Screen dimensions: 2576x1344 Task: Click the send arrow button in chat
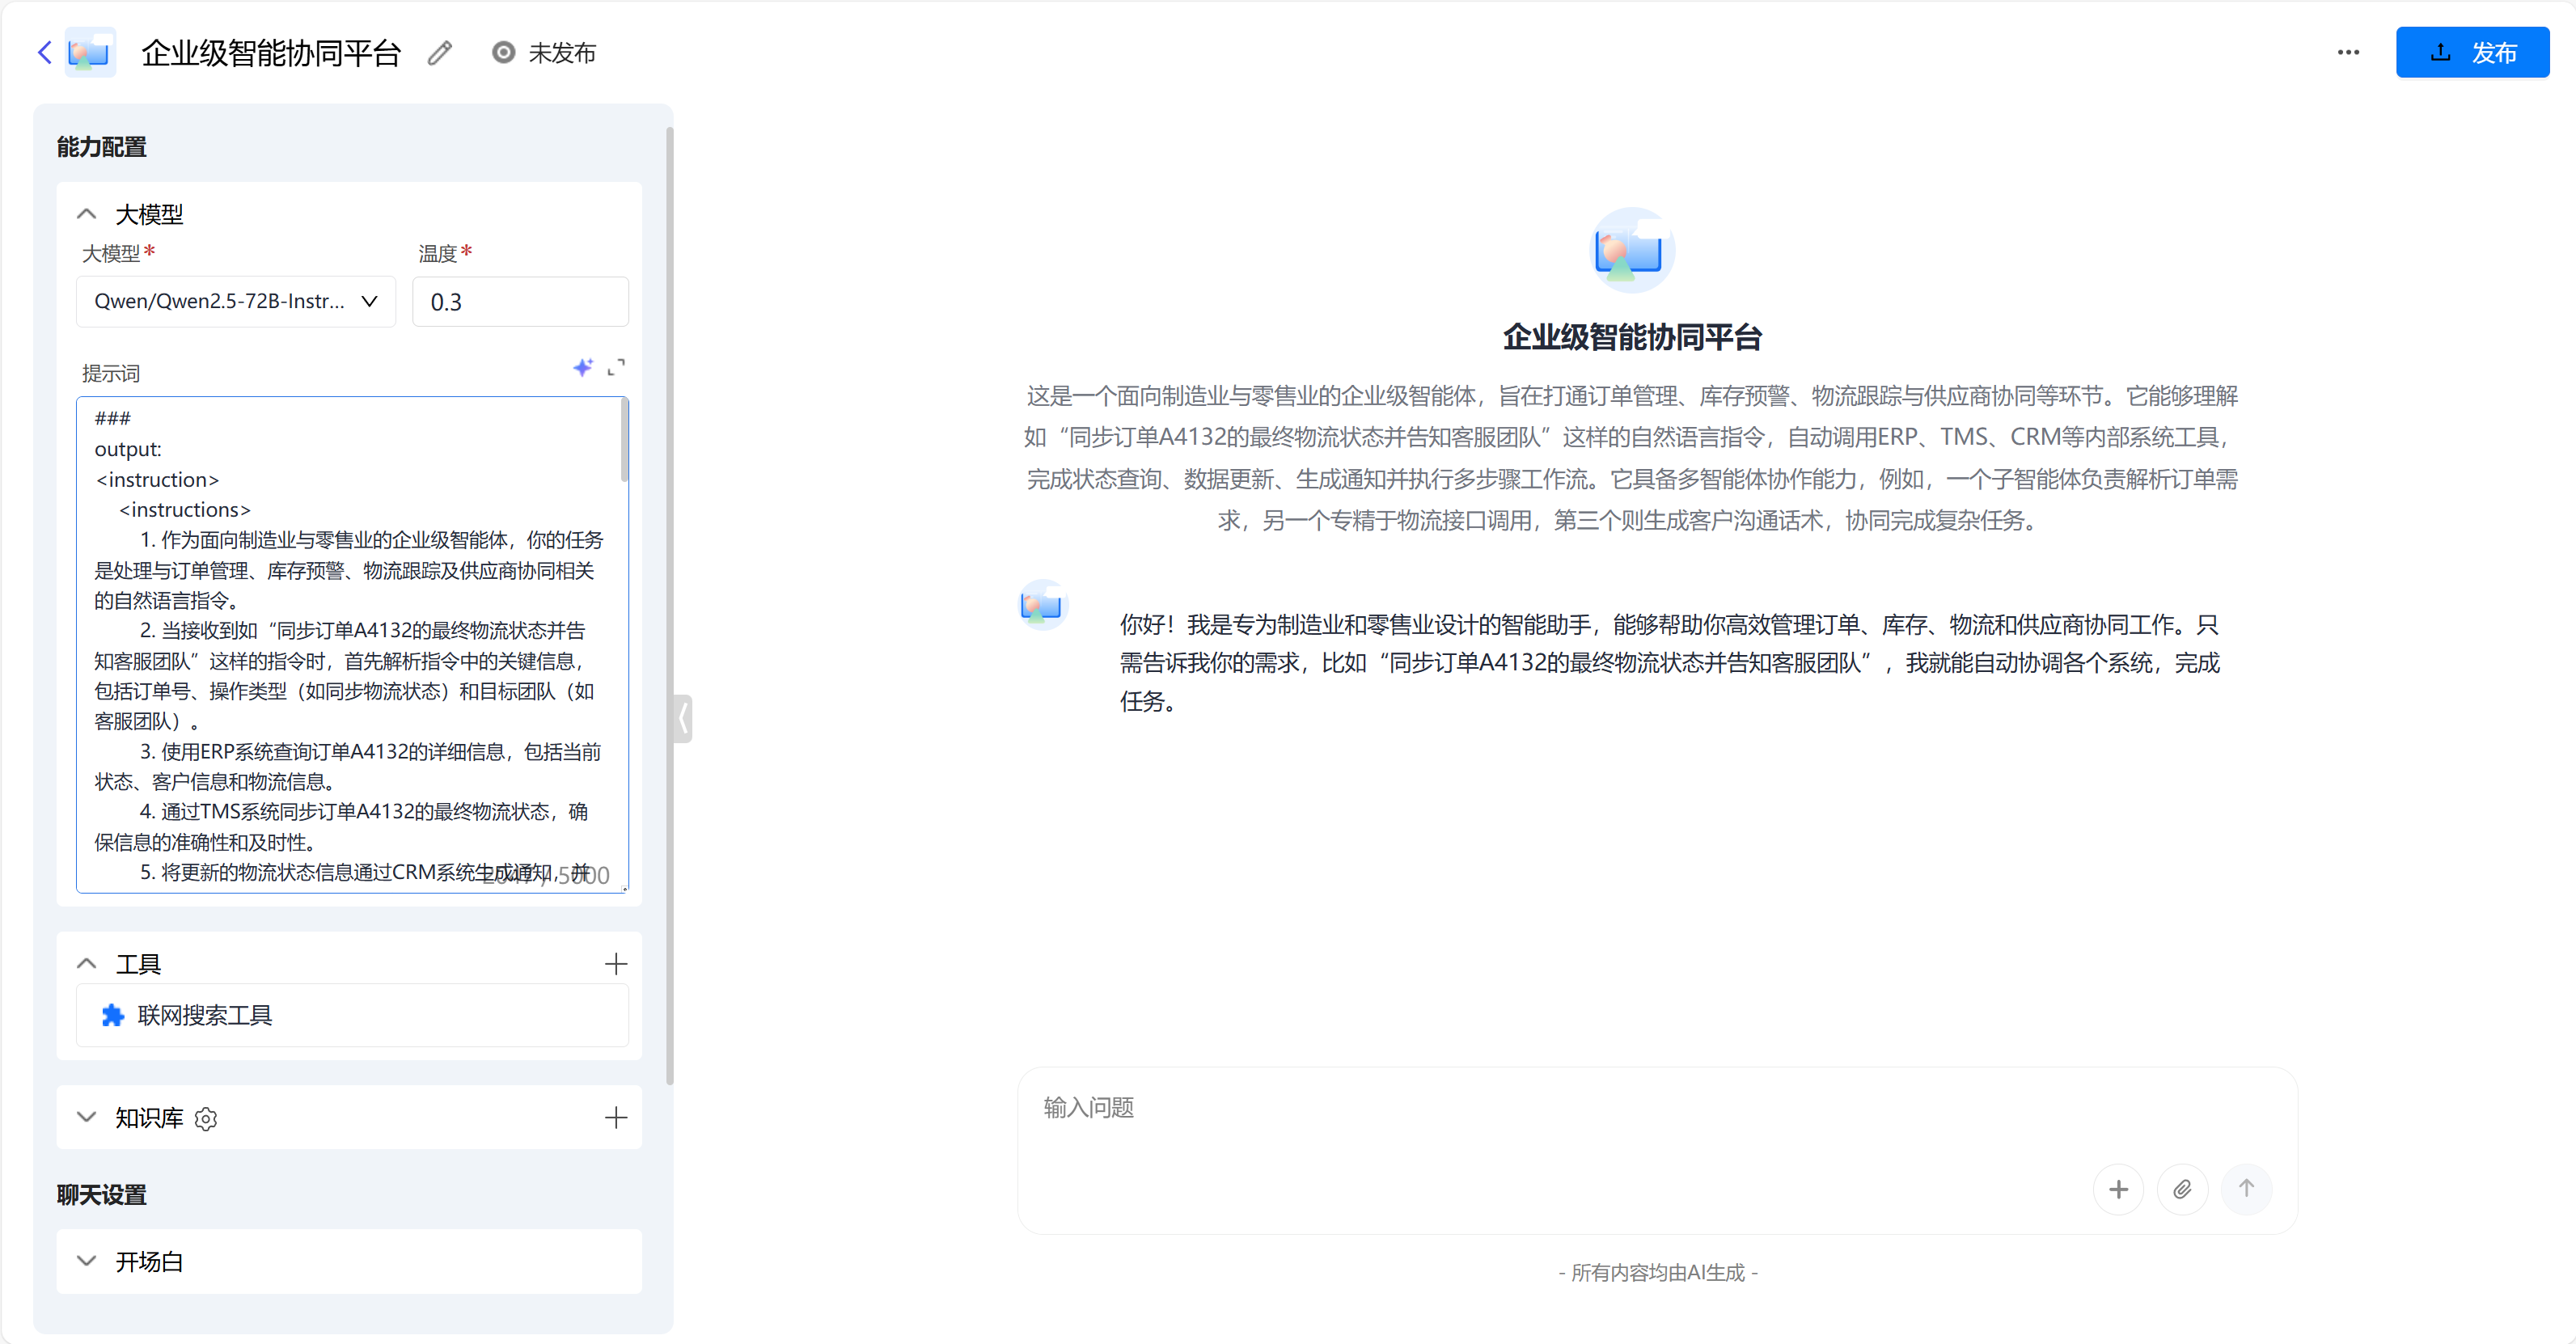(x=2247, y=1189)
